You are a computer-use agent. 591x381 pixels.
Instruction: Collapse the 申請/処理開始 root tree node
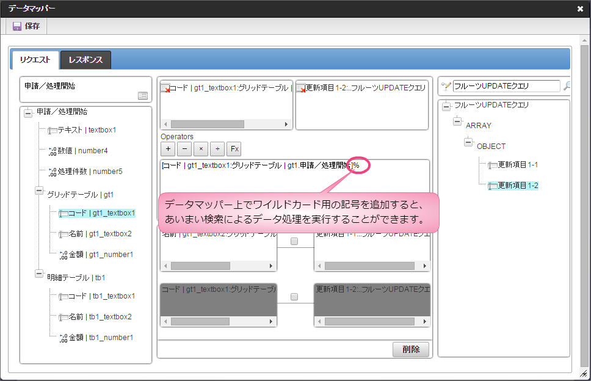click(x=27, y=112)
